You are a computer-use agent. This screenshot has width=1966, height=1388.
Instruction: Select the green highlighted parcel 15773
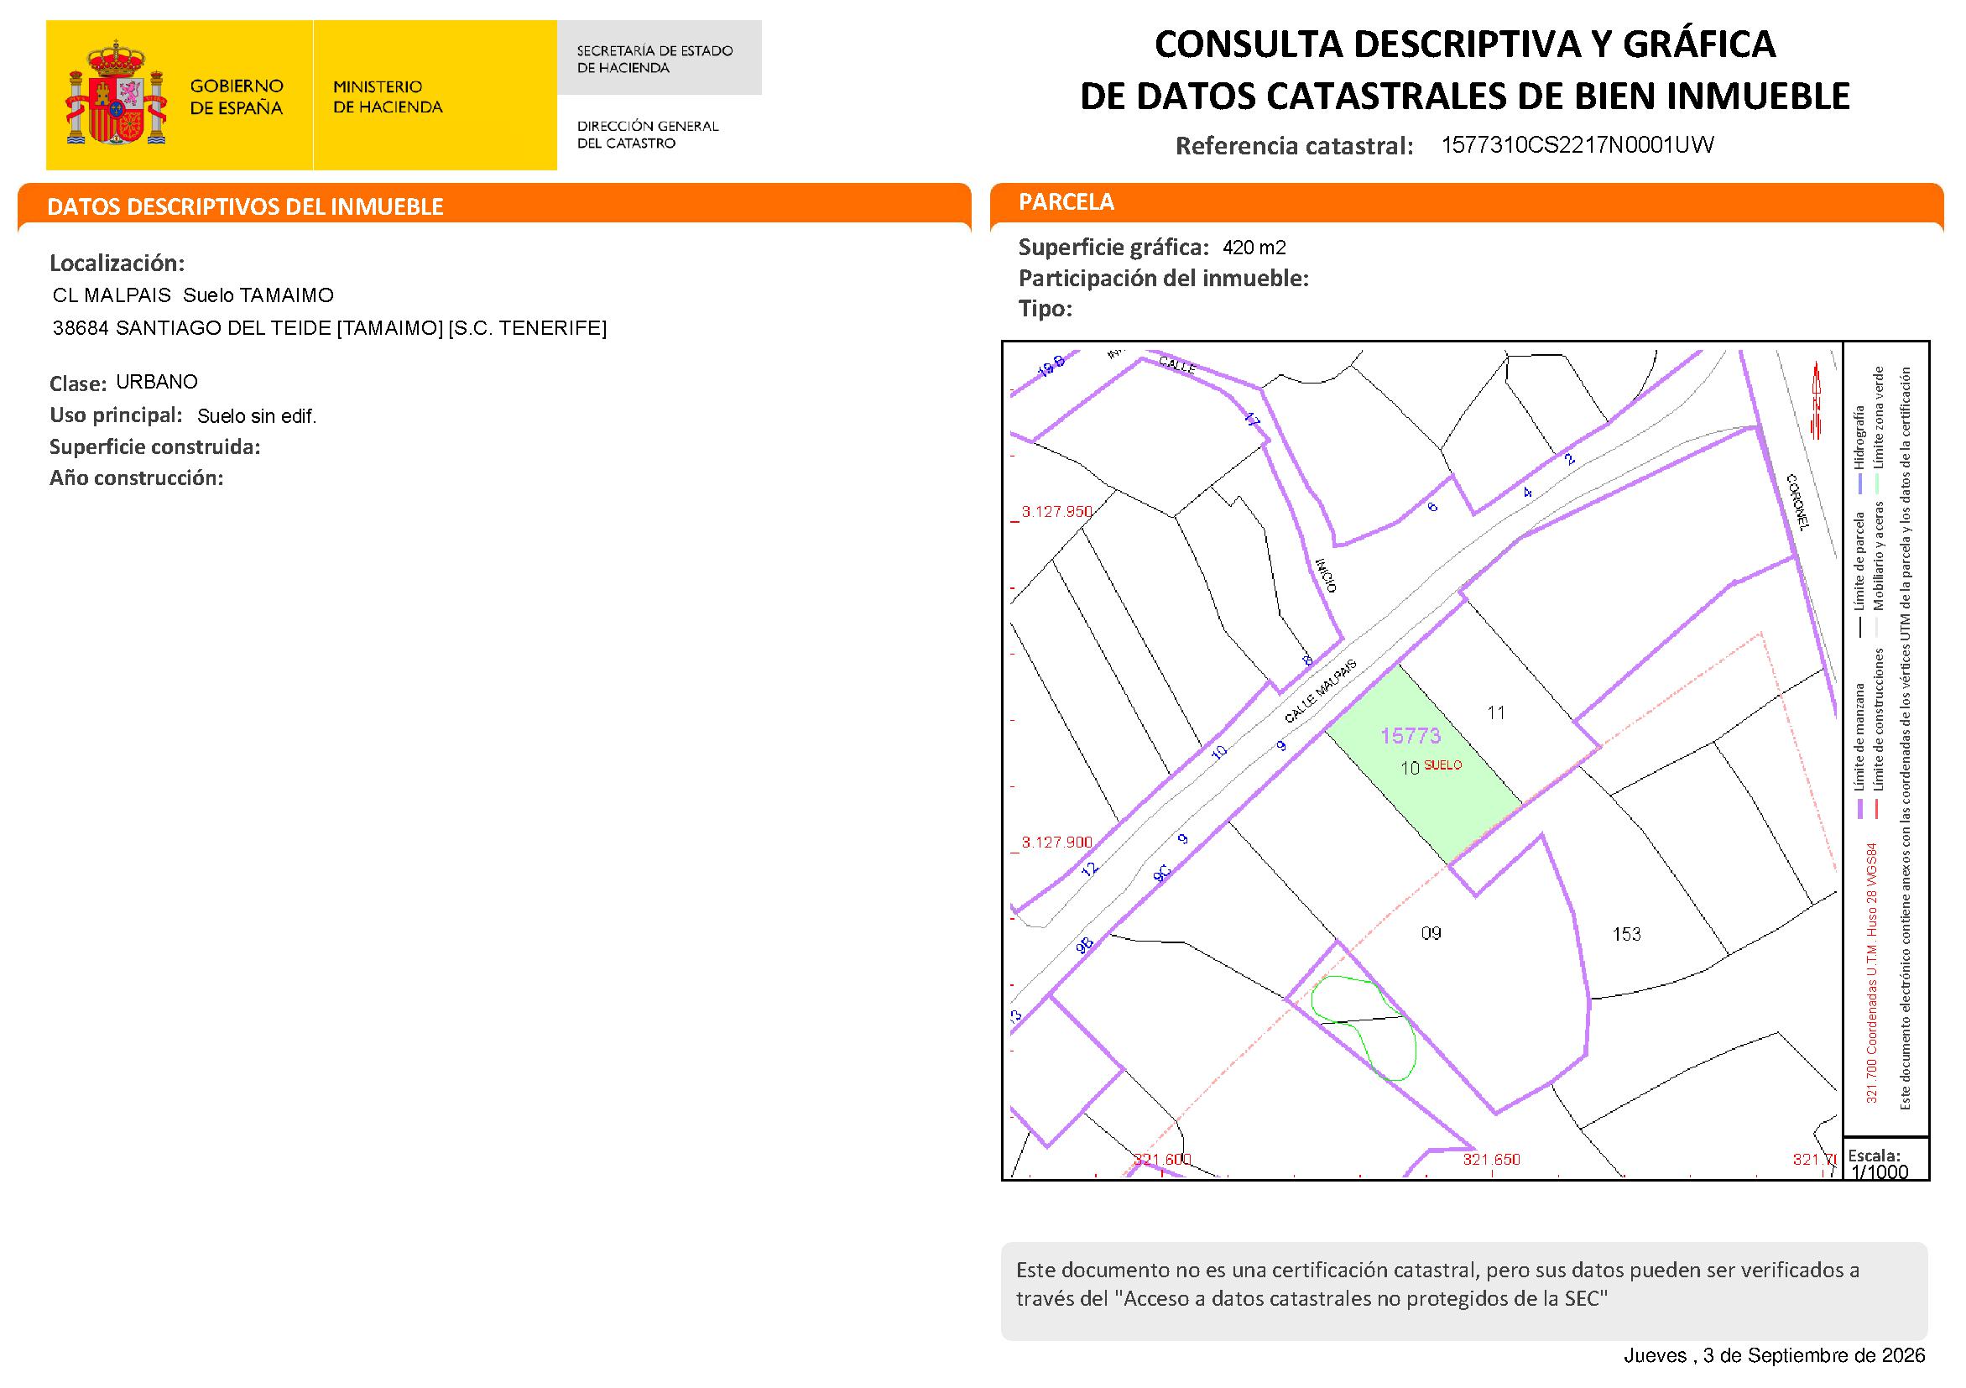tap(1424, 764)
